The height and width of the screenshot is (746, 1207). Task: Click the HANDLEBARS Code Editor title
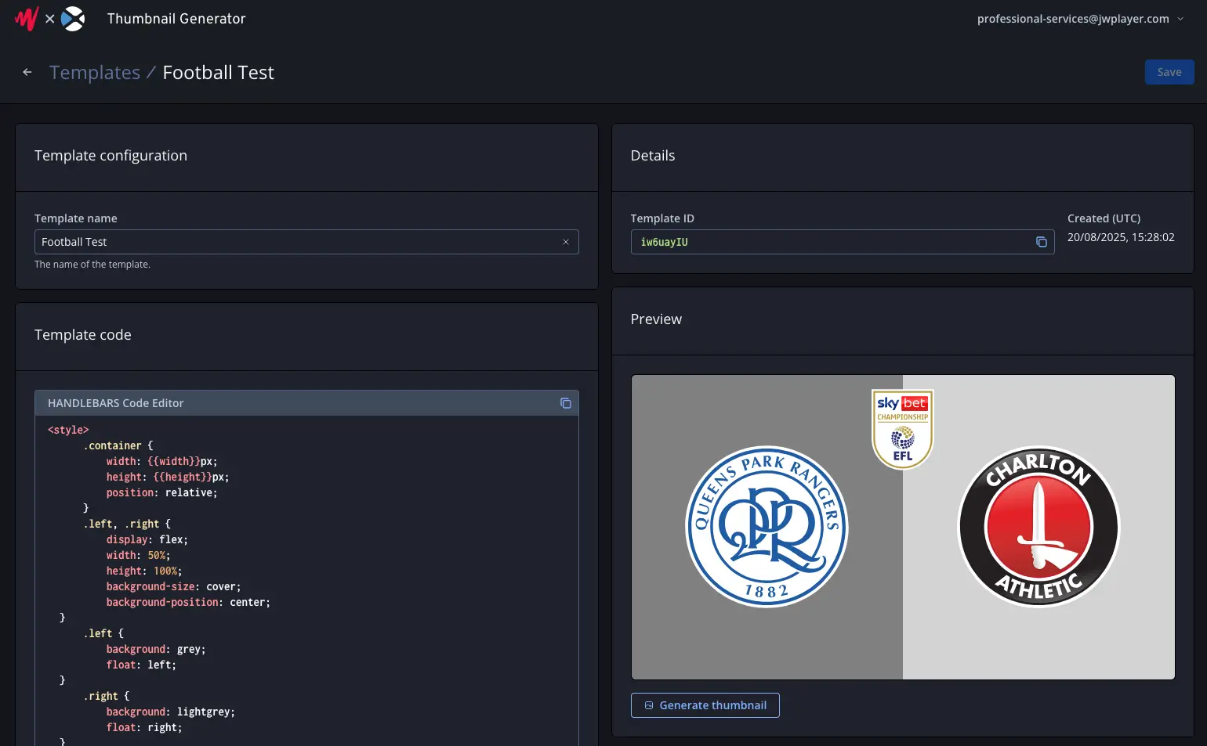(x=116, y=403)
